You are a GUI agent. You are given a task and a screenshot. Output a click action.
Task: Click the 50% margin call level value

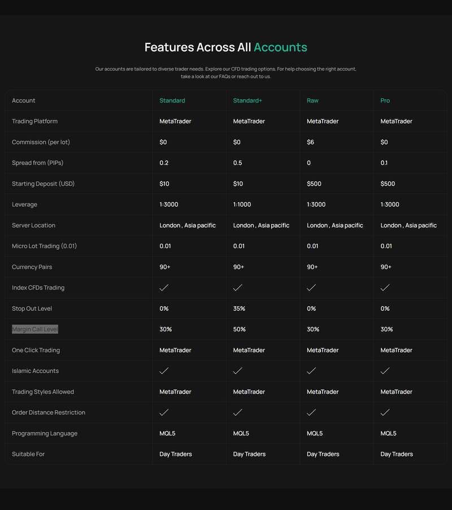click(240, 329)
